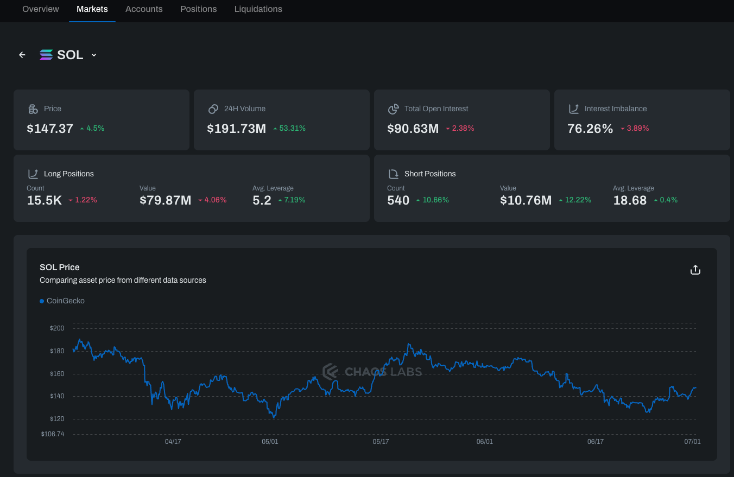This screenshot has height=477, width=734.
Task: Go to the Liquidations tab
Action: click(258, 9)
